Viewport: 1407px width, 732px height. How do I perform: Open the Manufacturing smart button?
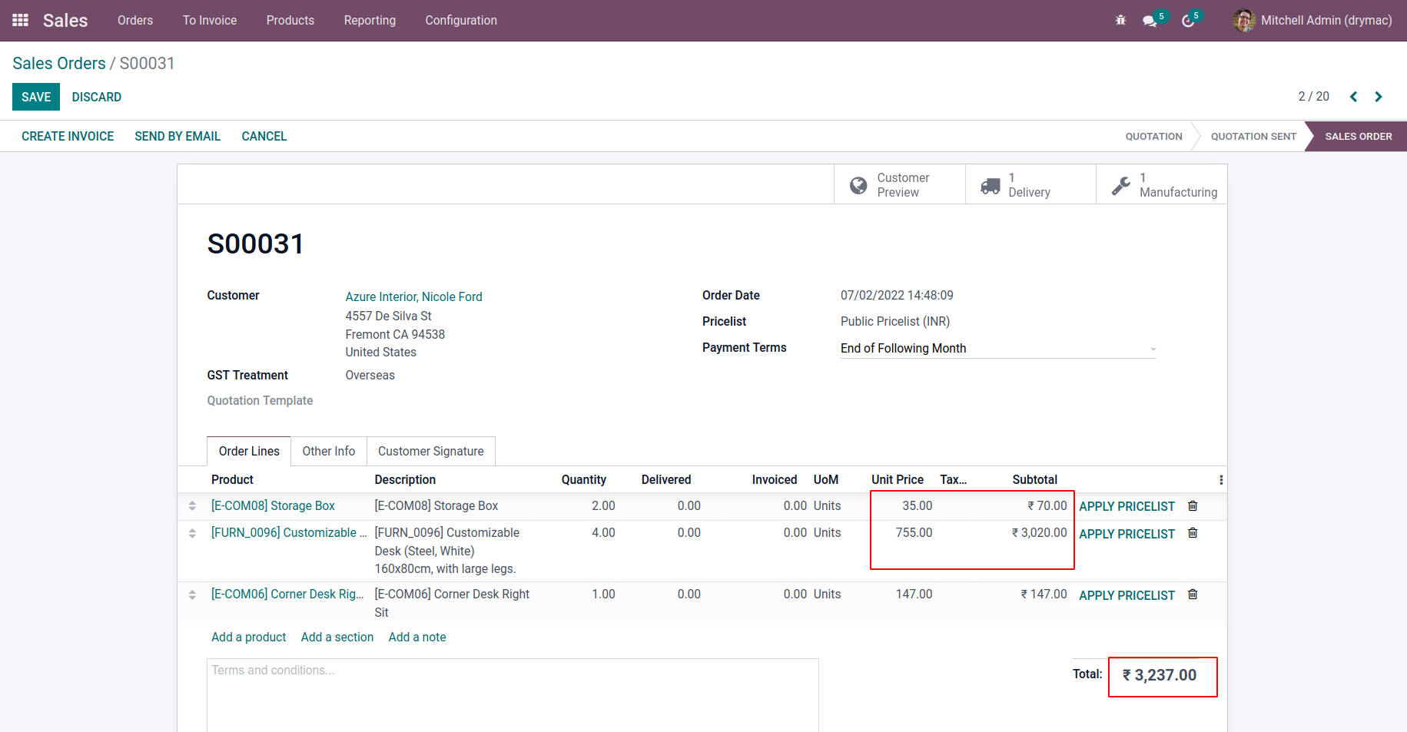coord(1162,185)
